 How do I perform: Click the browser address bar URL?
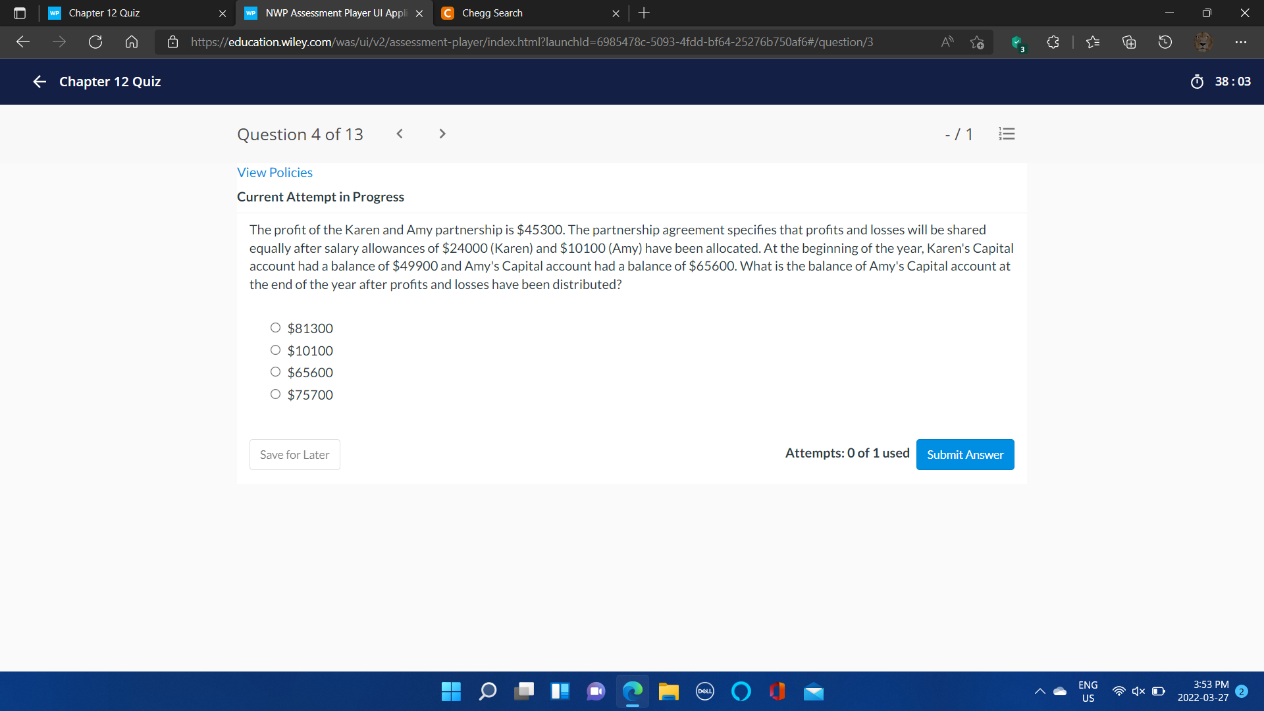[x=532, y=42]
